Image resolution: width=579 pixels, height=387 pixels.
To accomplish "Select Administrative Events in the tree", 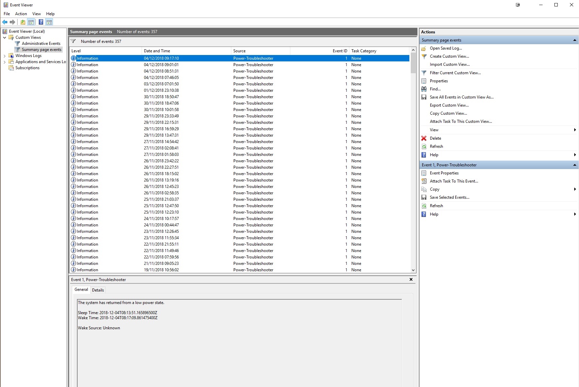I will coord(41,44).
